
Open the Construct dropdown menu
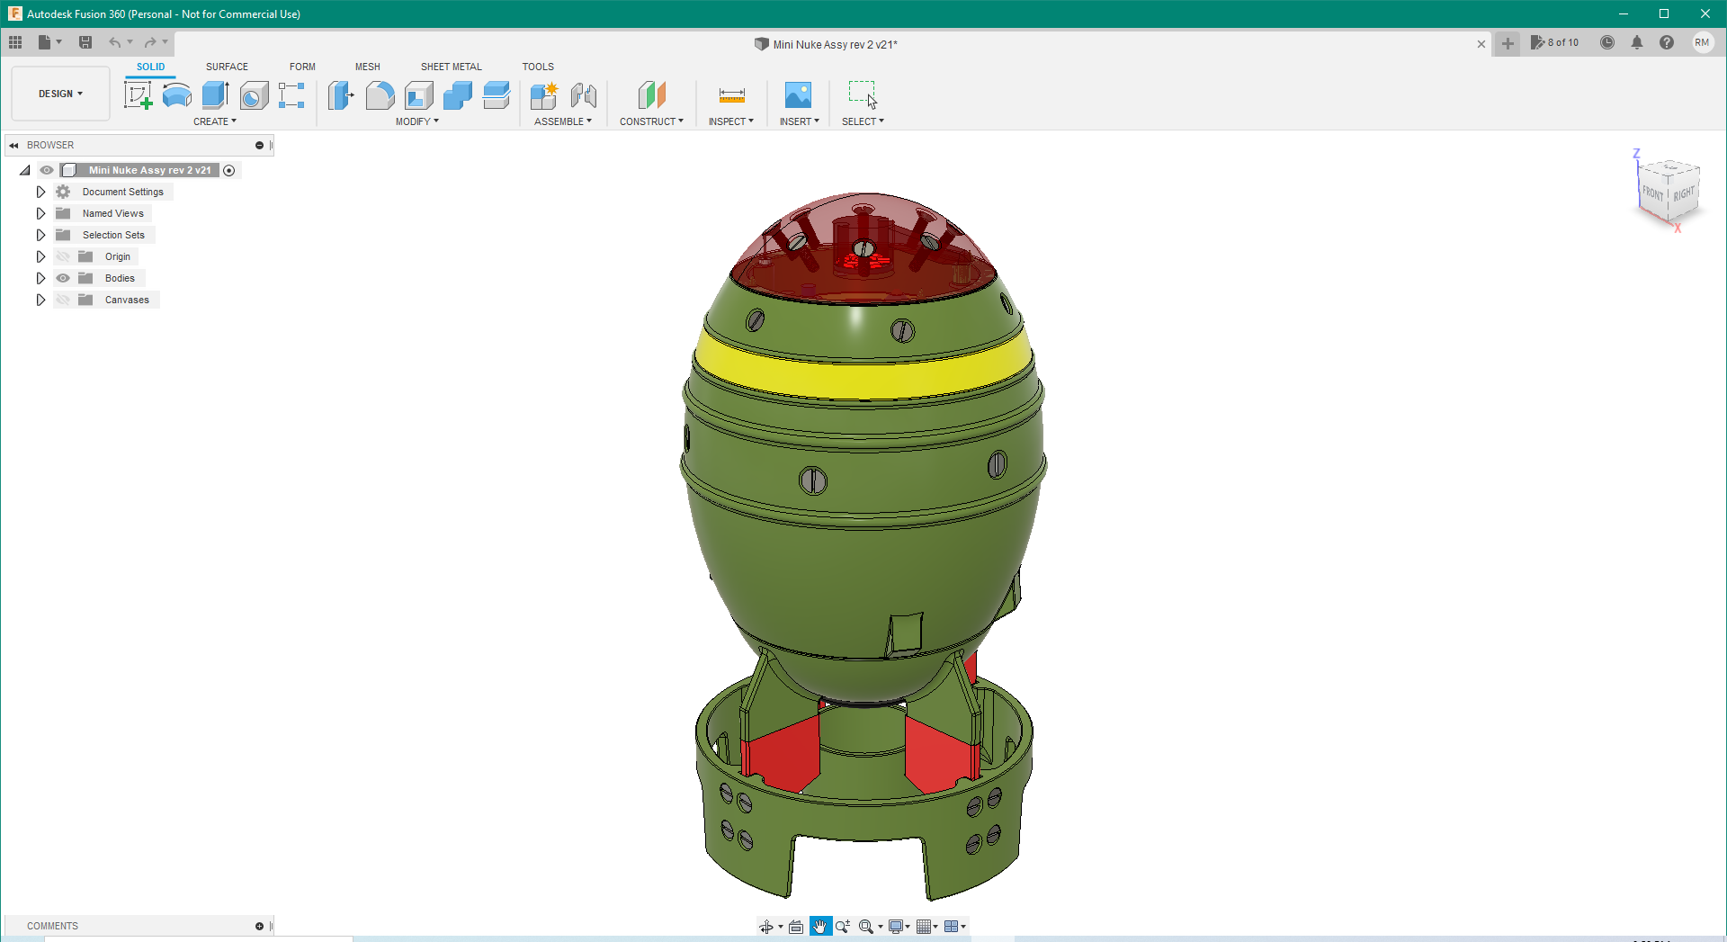coord(651,121)
